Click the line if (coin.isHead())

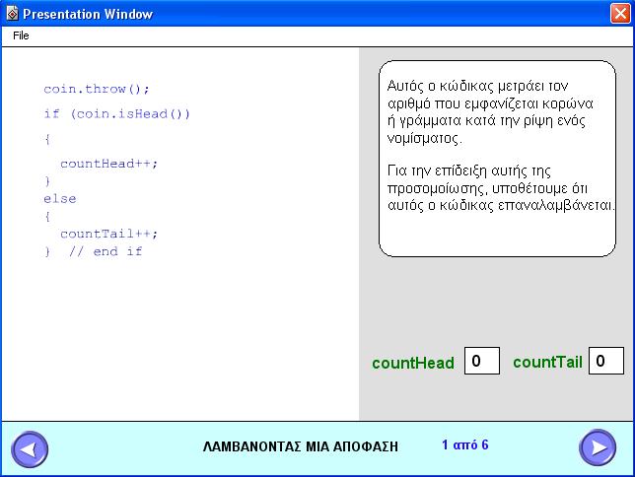(116, 113)
